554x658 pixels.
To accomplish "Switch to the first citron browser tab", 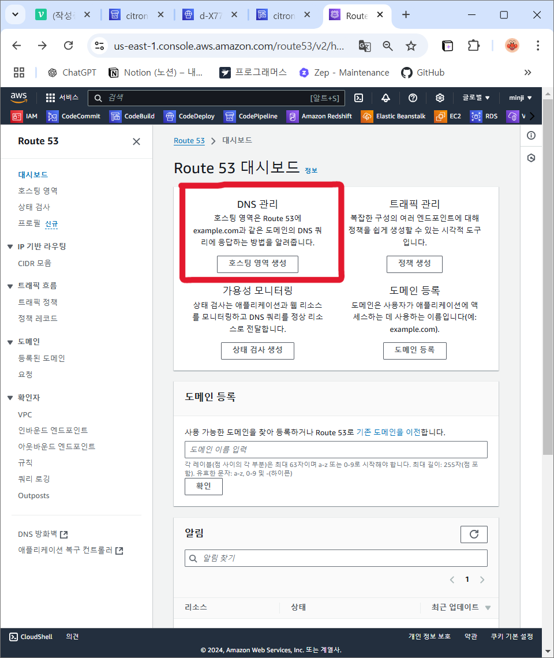I will pyautogui.click(x=137, y=15).
